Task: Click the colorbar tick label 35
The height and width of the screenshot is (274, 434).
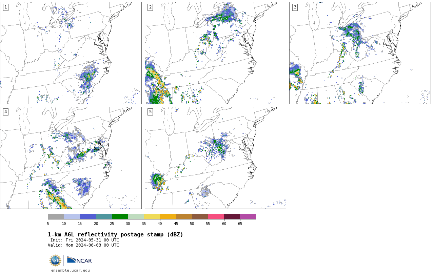Action: 144,224
